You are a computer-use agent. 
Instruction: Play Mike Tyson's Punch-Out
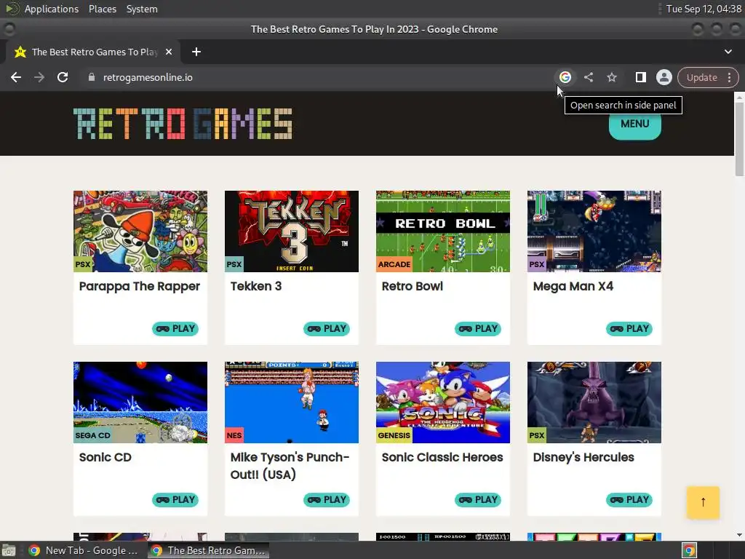click(x=327, y=500)
